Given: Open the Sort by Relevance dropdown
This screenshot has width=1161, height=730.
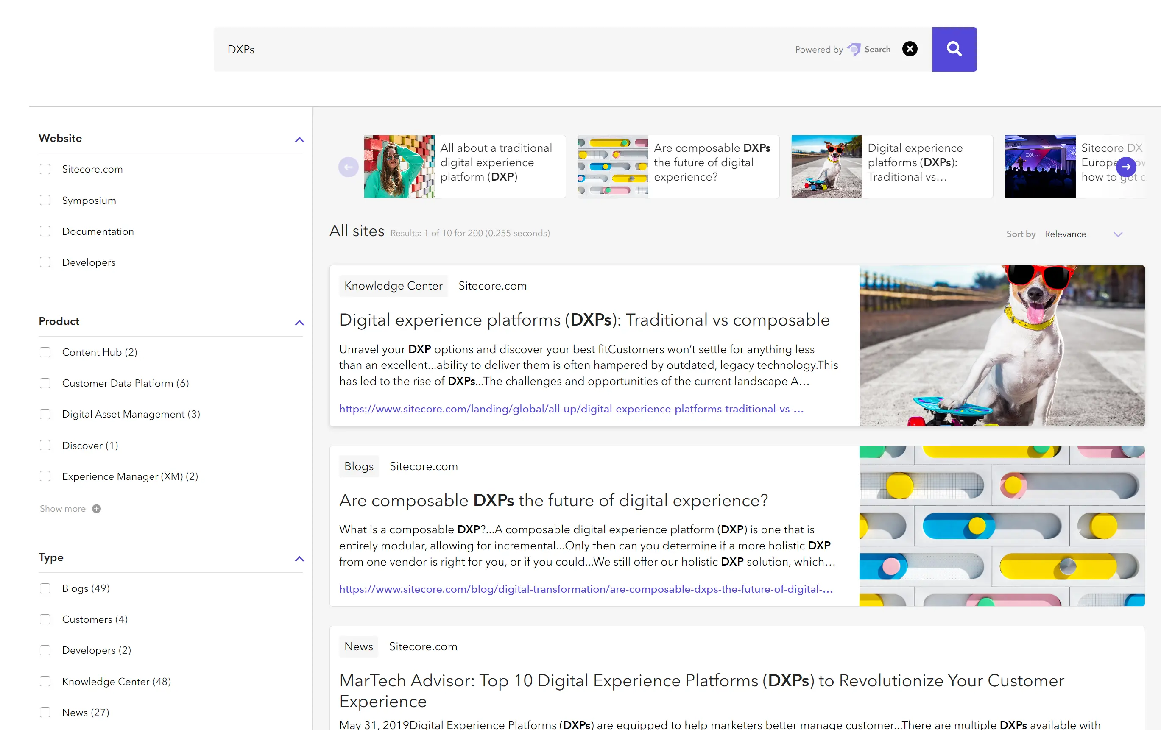Looking at the screenshot, I should (1084, 234).
